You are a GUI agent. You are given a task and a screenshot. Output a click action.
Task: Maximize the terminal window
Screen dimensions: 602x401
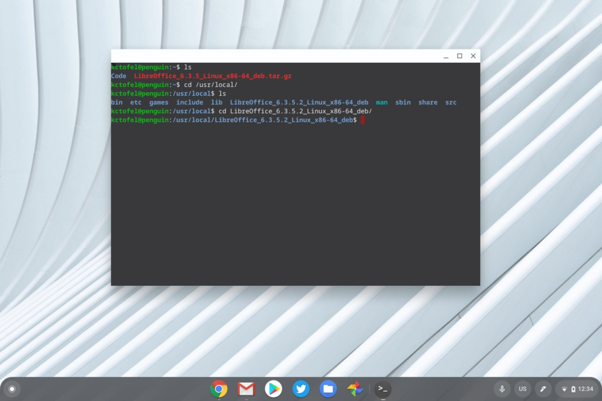[x=460, y=56]
